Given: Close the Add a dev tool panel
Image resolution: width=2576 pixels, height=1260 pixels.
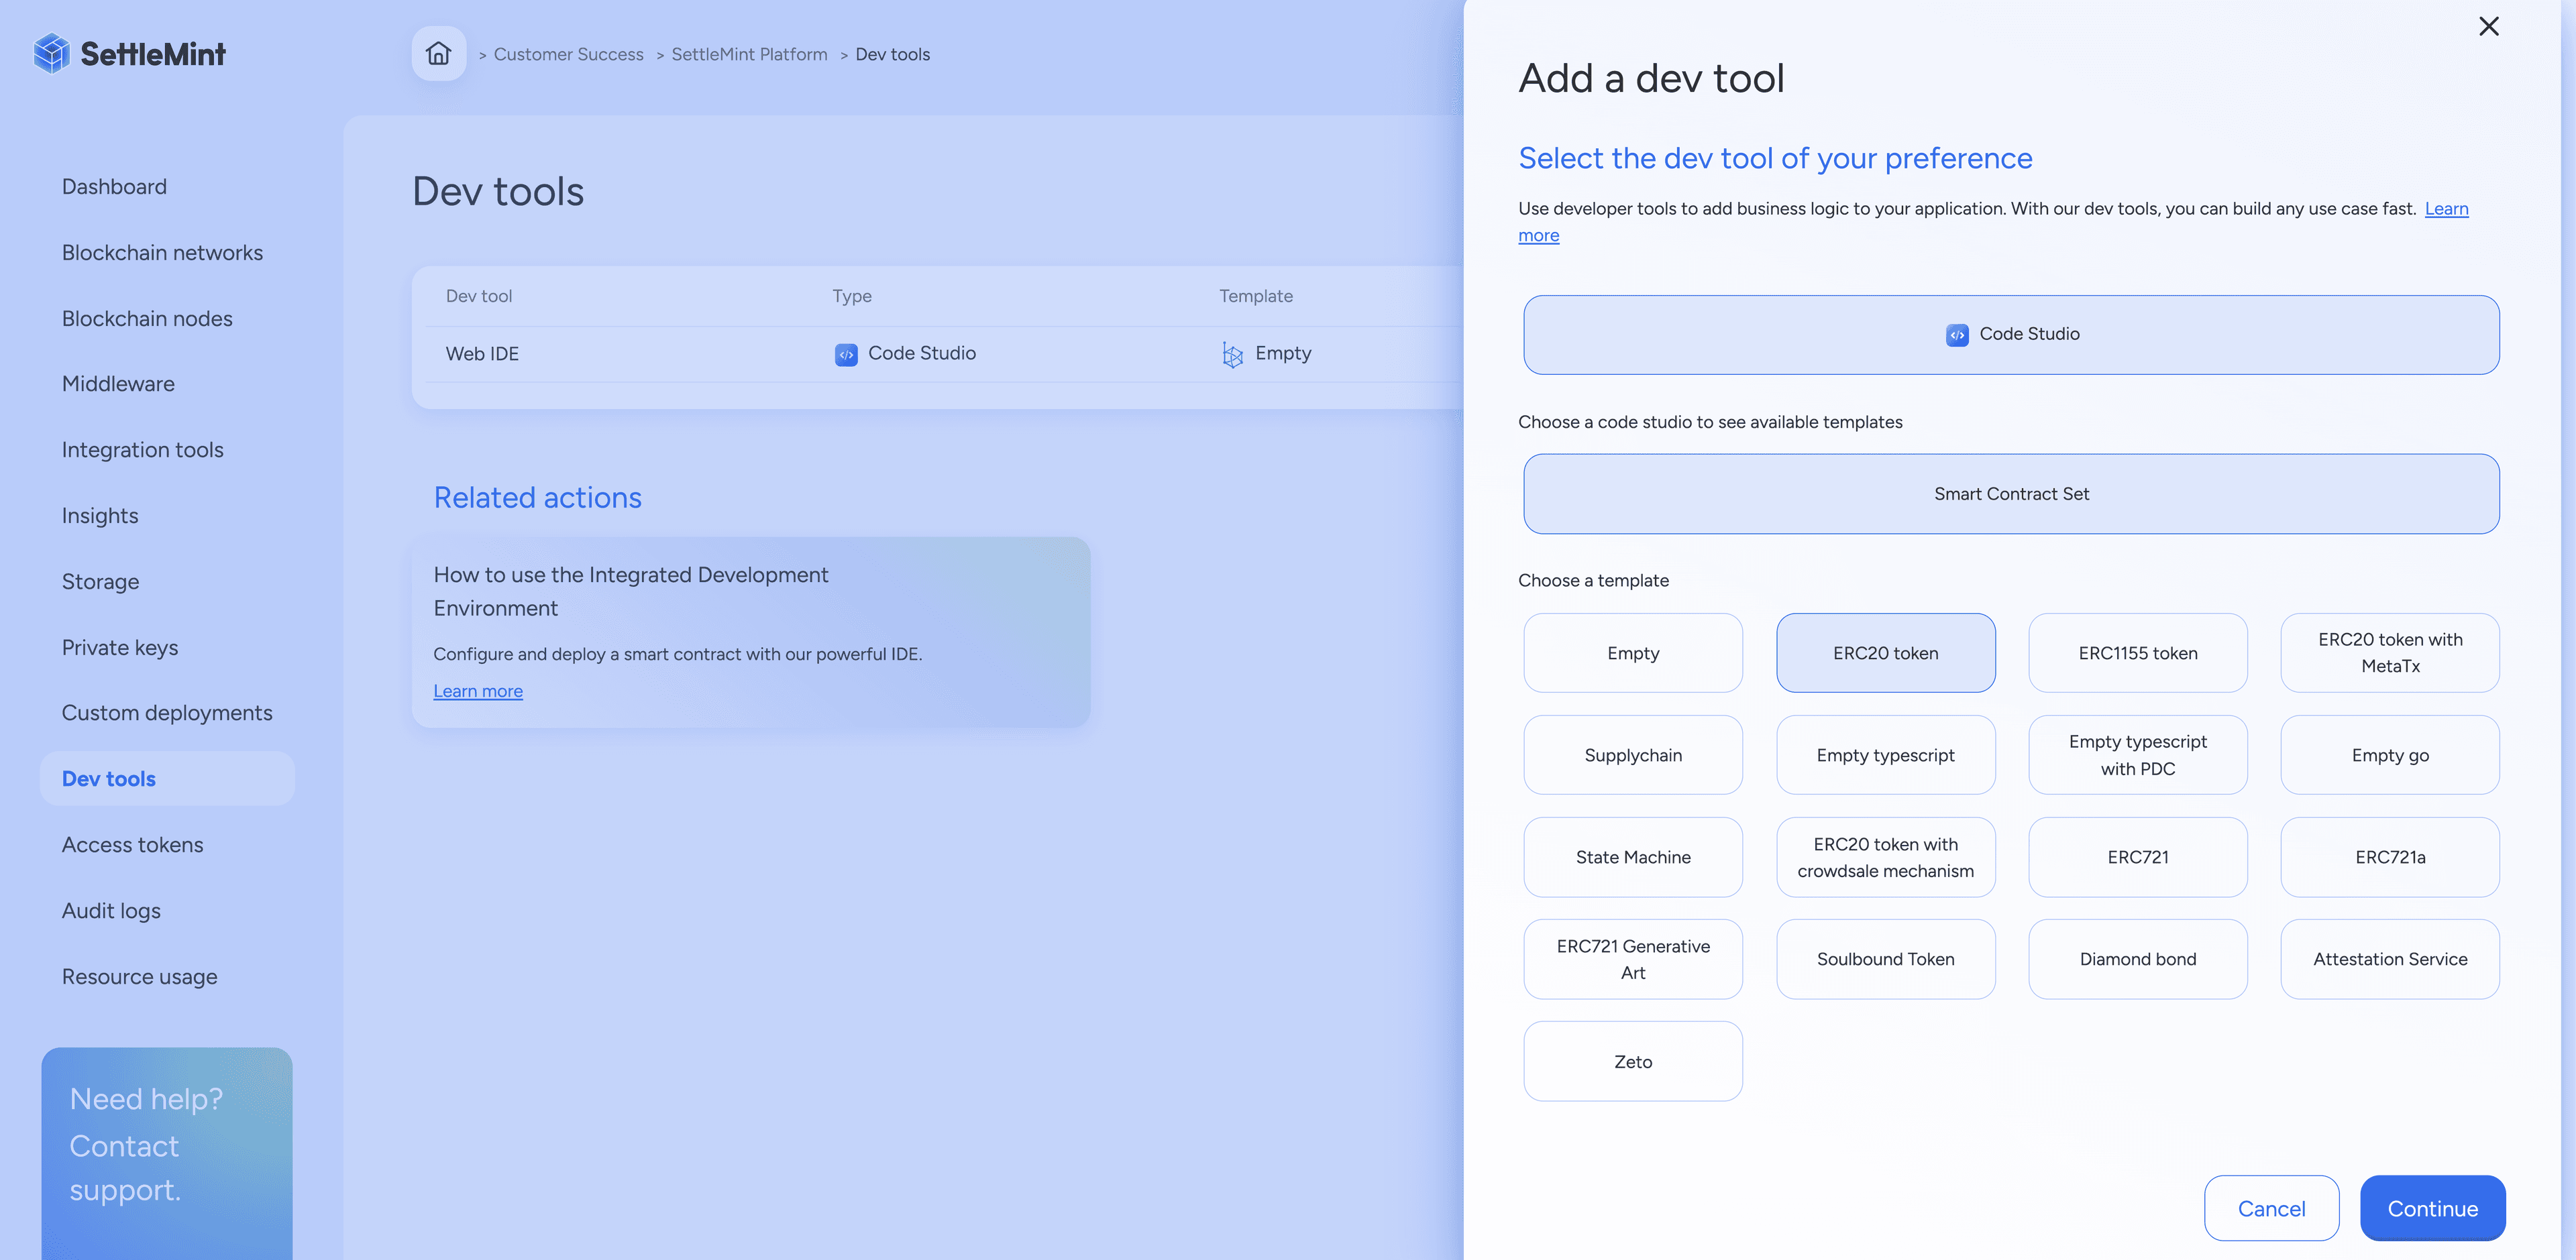Looking at the screenshot, I should (x=2489, y=26).
